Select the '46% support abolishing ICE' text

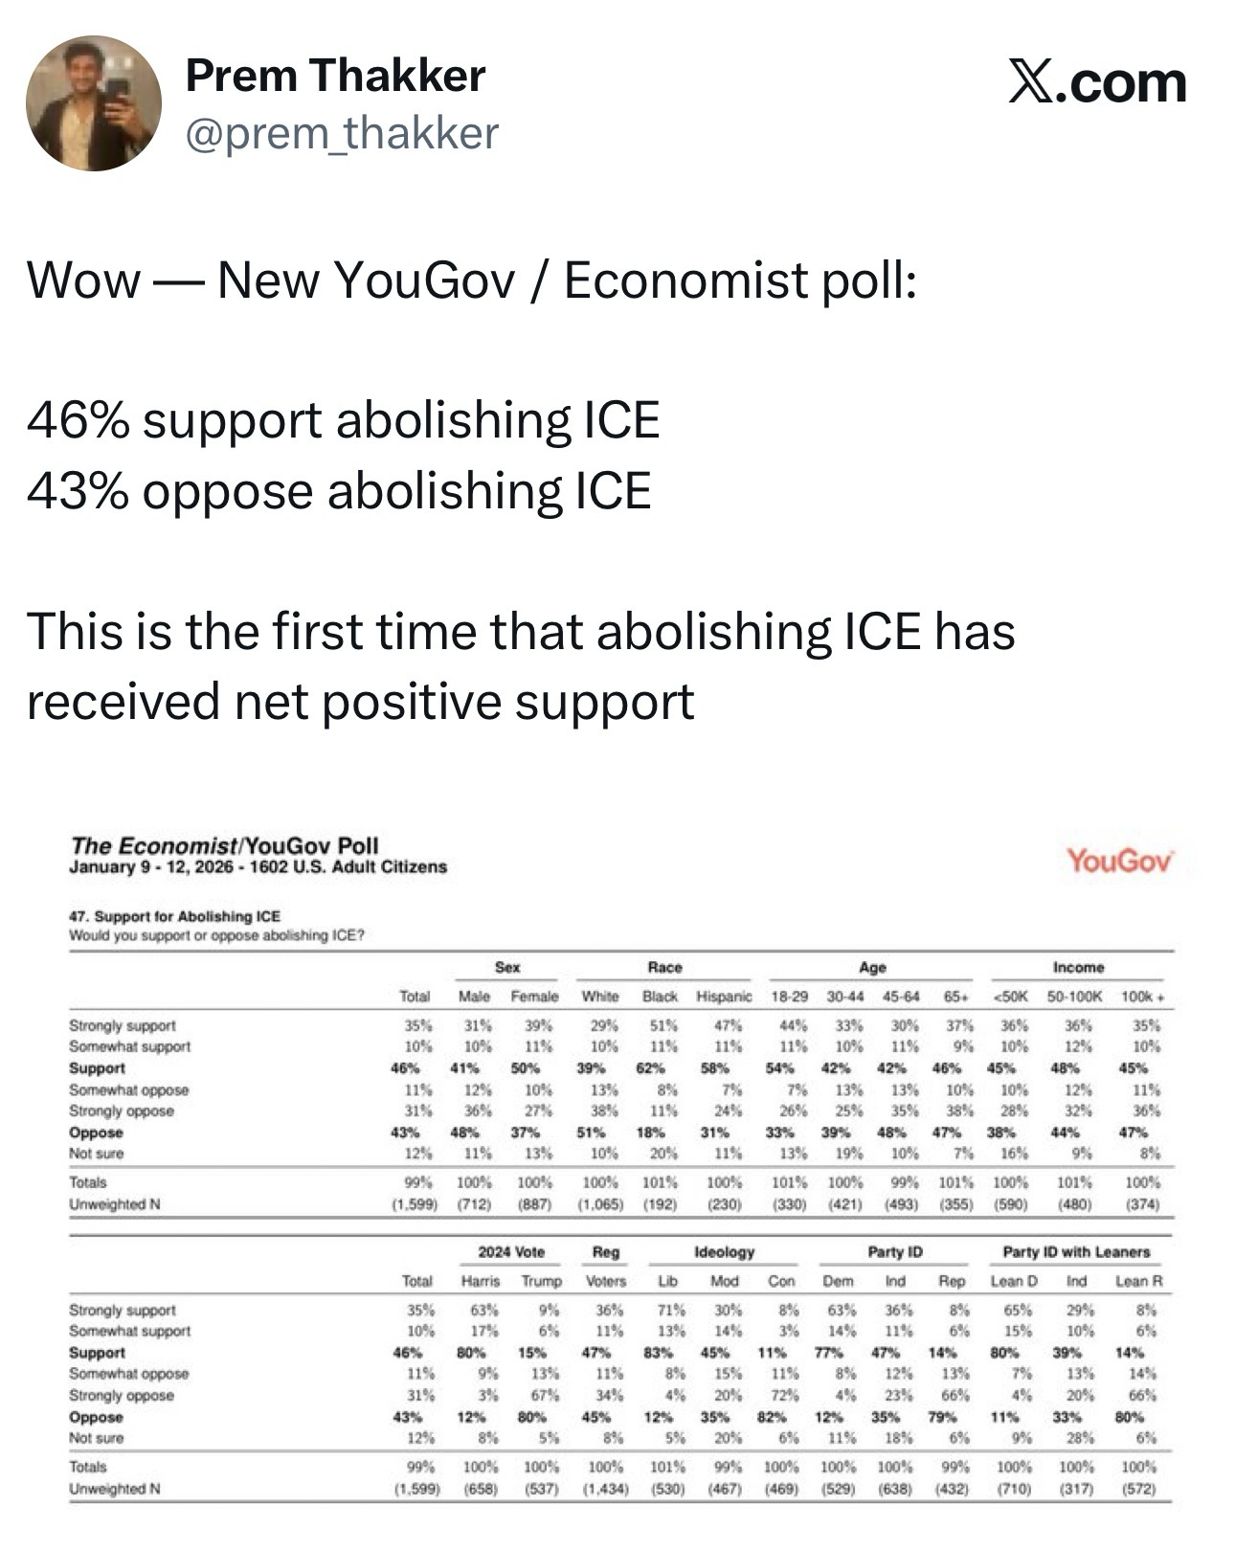(x=343, y=419)
